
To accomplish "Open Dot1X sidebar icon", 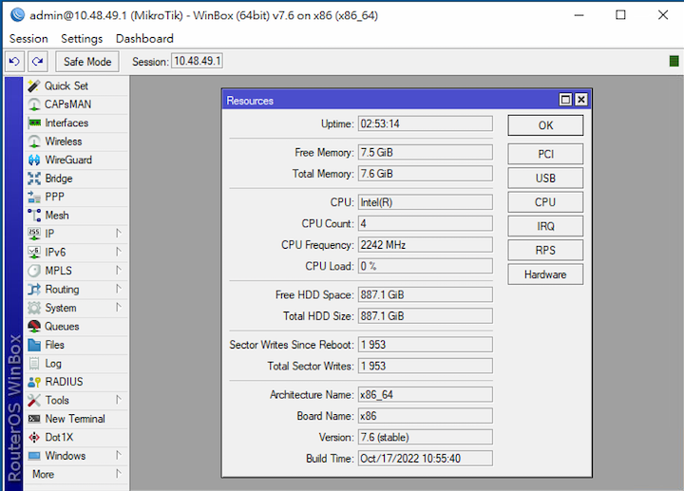I will pyautogui.click(x=34, y=438).
